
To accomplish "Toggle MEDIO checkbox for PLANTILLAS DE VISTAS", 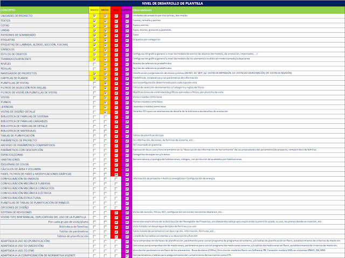I will (x=105, y=82).
